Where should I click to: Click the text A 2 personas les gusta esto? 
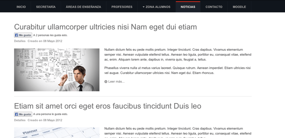pyautogui.click(x=50, y=35)
